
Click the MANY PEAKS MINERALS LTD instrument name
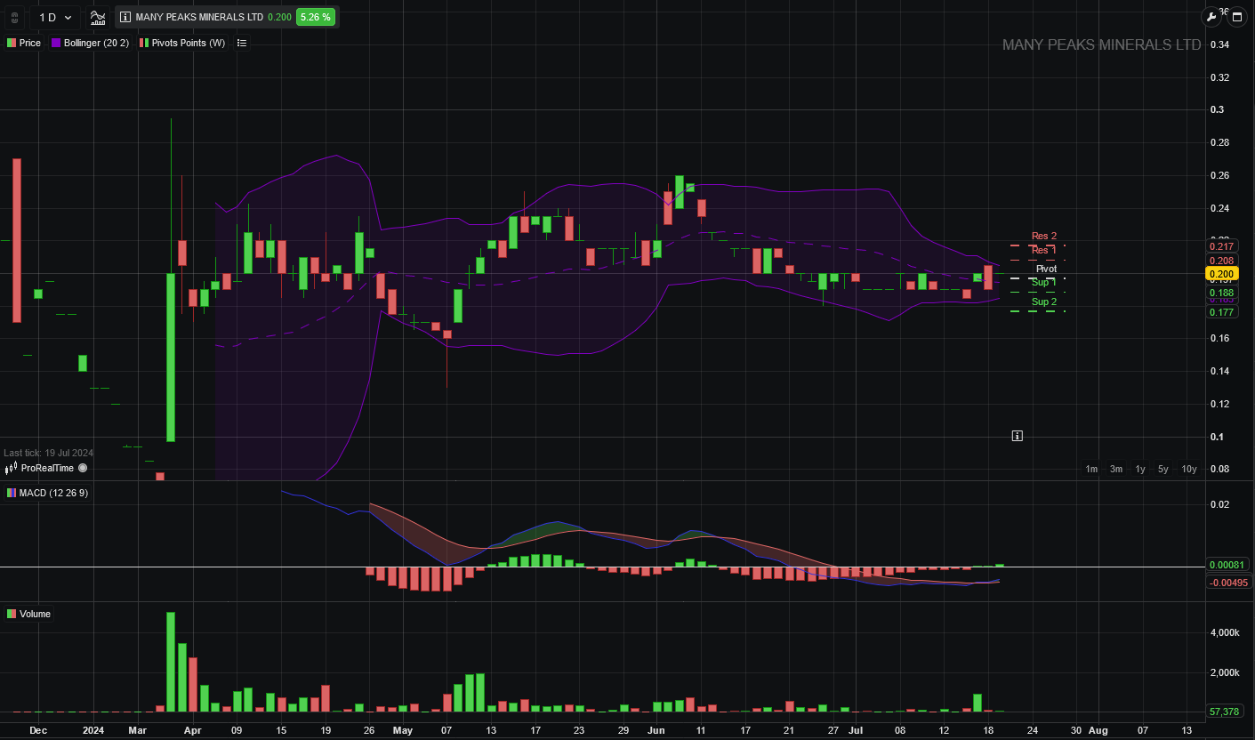pos(199,17)
